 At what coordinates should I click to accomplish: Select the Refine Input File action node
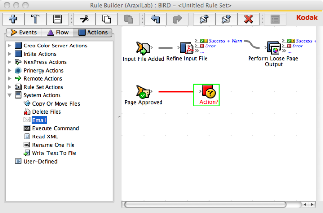point(187,47)
